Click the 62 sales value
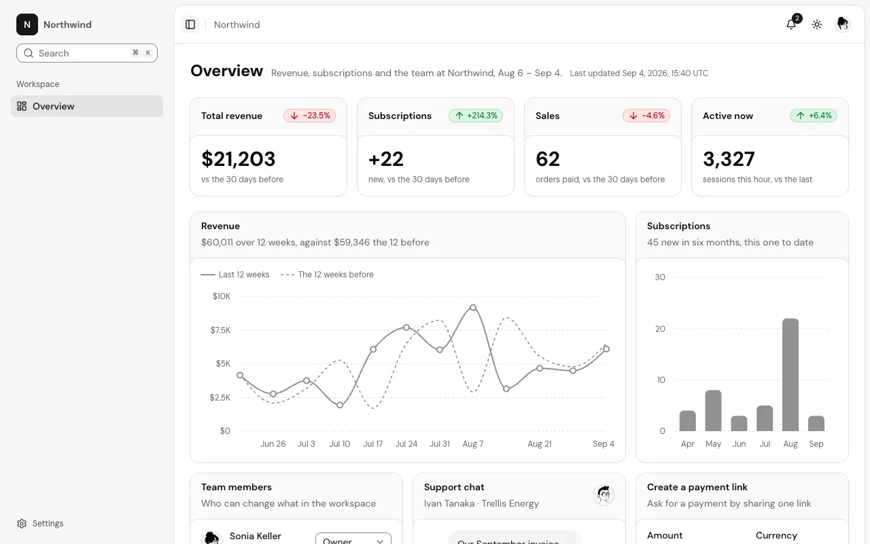Viewport: 870px width, 544px height. click(x=548, y=159)
